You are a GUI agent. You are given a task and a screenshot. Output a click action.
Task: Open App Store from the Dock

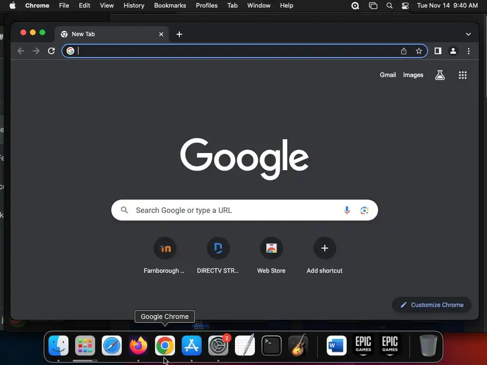[192, 346]
